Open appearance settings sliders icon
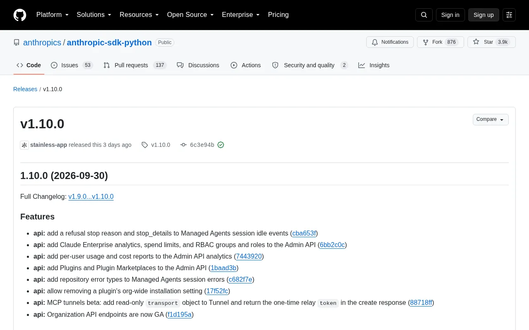The height and width of the screenshot is (330, 529). 509,15
